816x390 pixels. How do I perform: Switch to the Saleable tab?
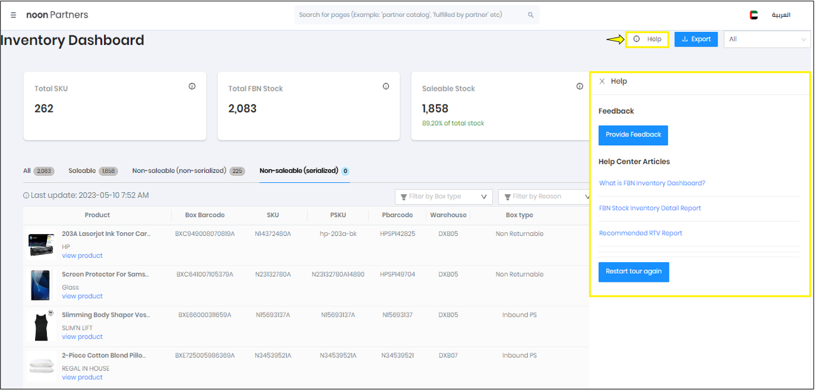93,171
